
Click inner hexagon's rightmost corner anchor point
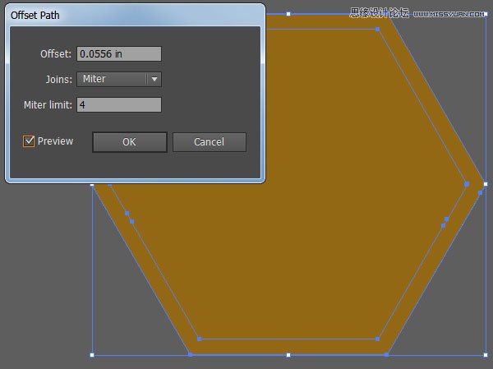[x=467, y=184]
